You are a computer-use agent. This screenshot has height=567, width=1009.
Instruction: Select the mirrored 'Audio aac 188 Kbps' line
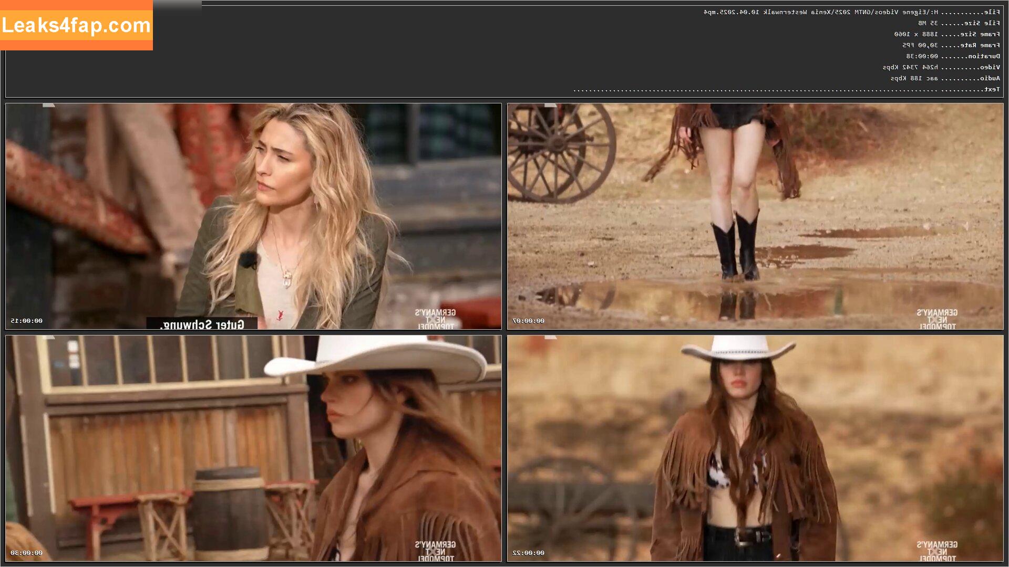click(x=945, y=78)
